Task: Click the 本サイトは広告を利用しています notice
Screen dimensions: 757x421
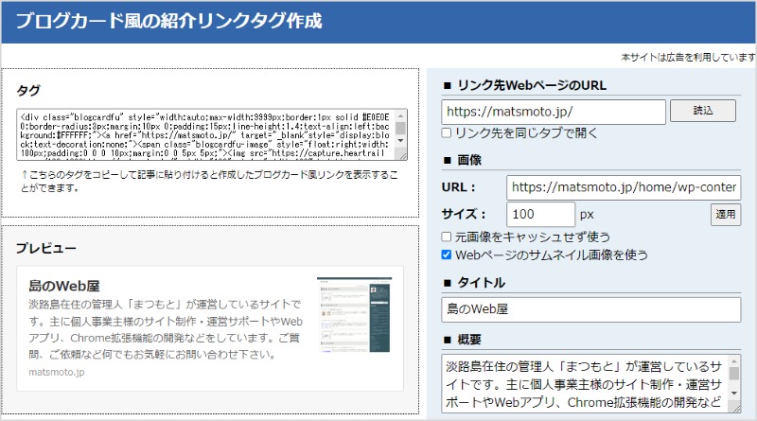Action: tap(688, 58)
